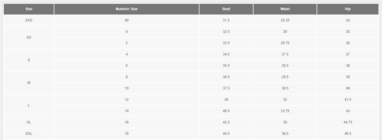Click the bust value 31.5

[226, 20]
